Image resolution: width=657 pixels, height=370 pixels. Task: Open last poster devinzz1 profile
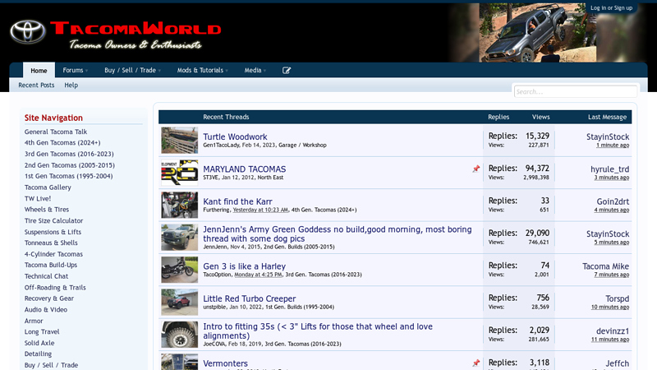(x=613, y=331)
